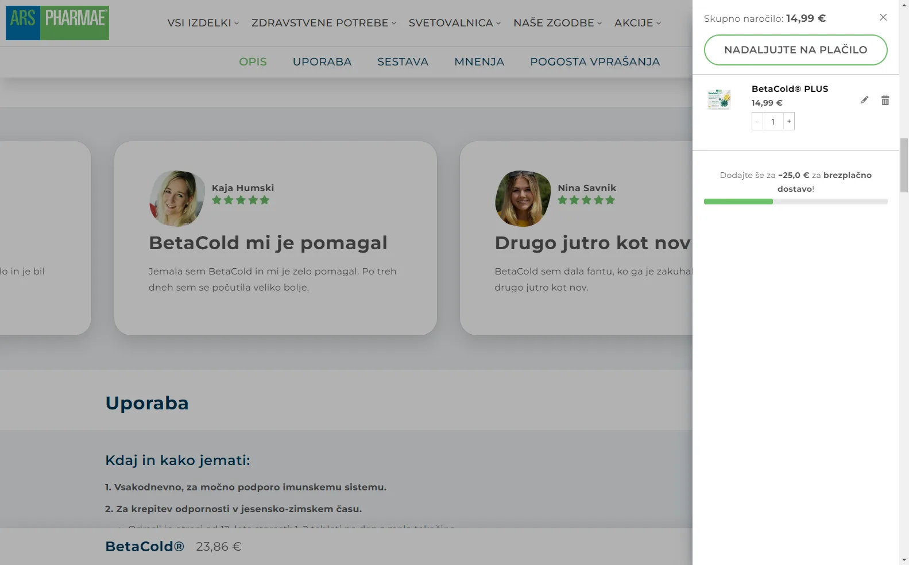909x565 pixels.
Task: Proceed via Nadaljujte na plačilo button
Action: coord(796,50)
